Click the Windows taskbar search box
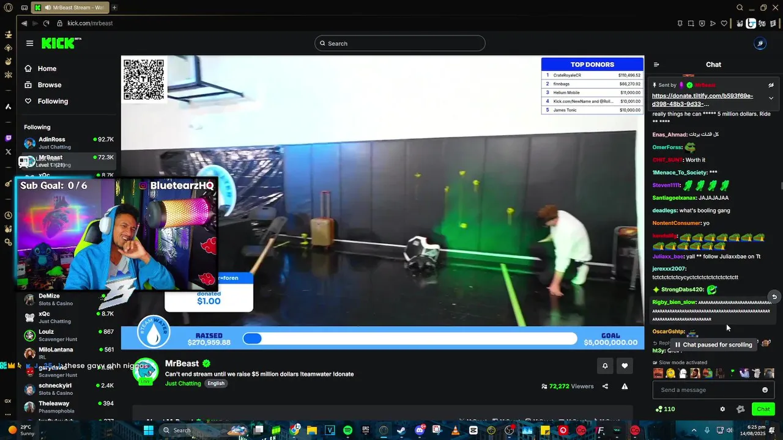Viewport: 783px width, 440px height. [202, 430]
